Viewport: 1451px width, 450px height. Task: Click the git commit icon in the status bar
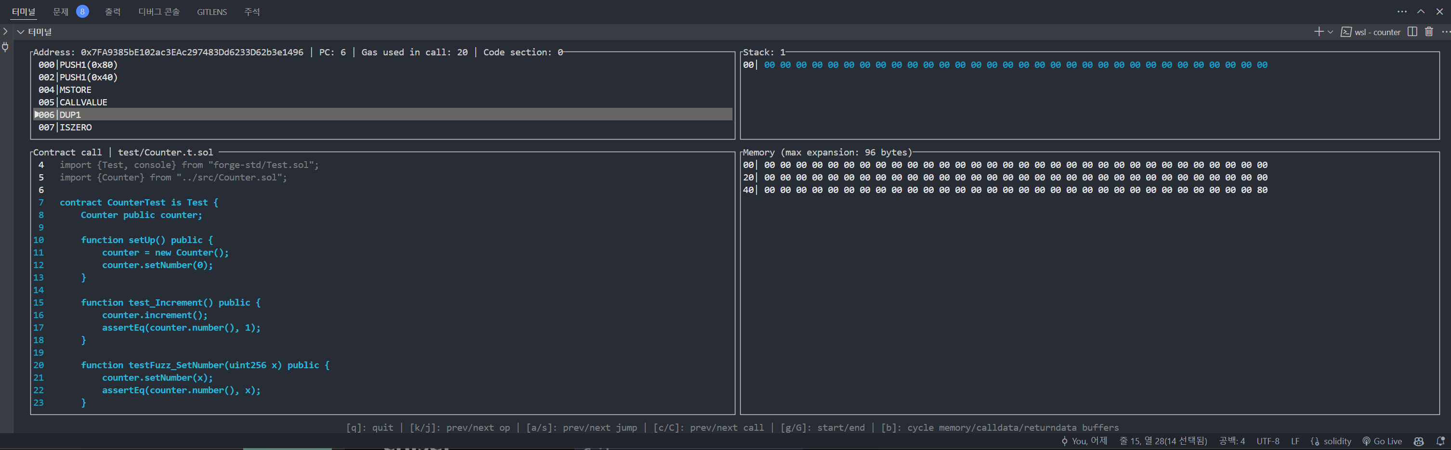click(x=1065, y=441)
